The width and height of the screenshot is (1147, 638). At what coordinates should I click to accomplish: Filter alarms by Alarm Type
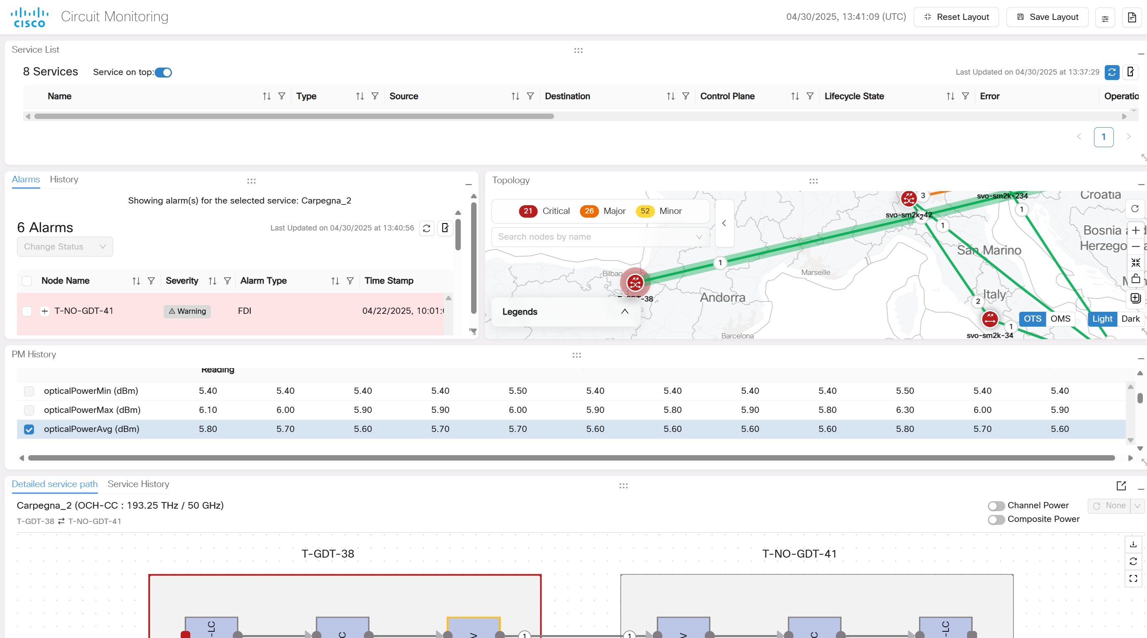click(x=350, y=281)
